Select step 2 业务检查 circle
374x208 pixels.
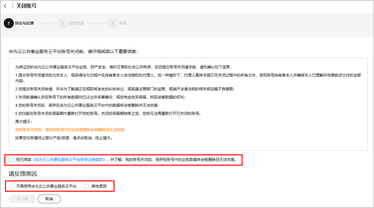click(62, 23)
